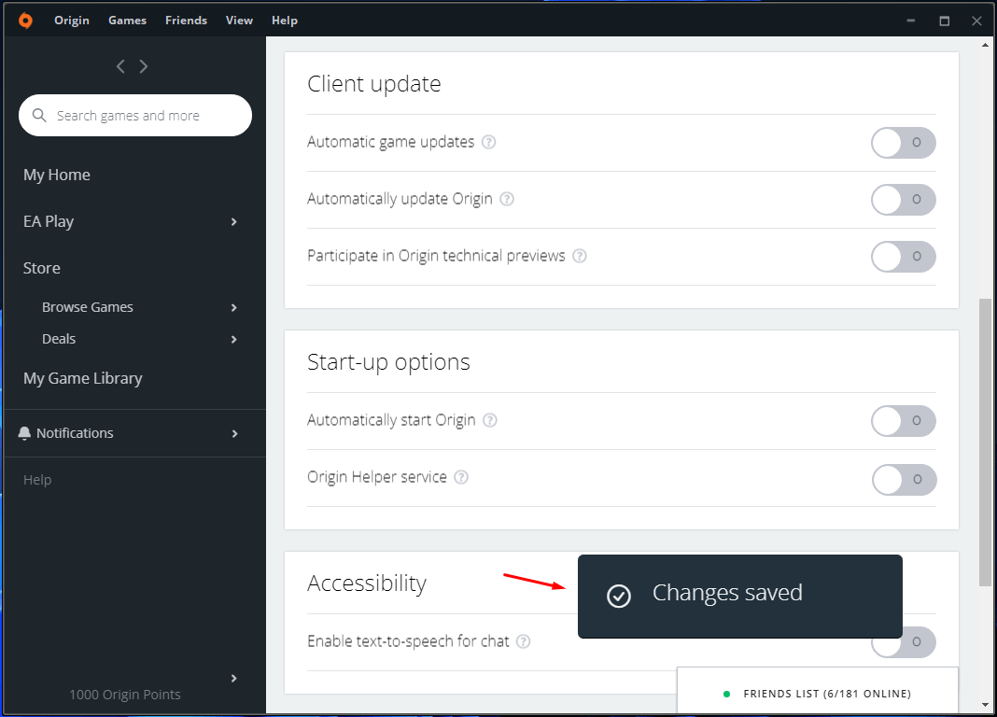Enable Participate in Origin technical previews
Screen dimensions: 997x717
903,256
